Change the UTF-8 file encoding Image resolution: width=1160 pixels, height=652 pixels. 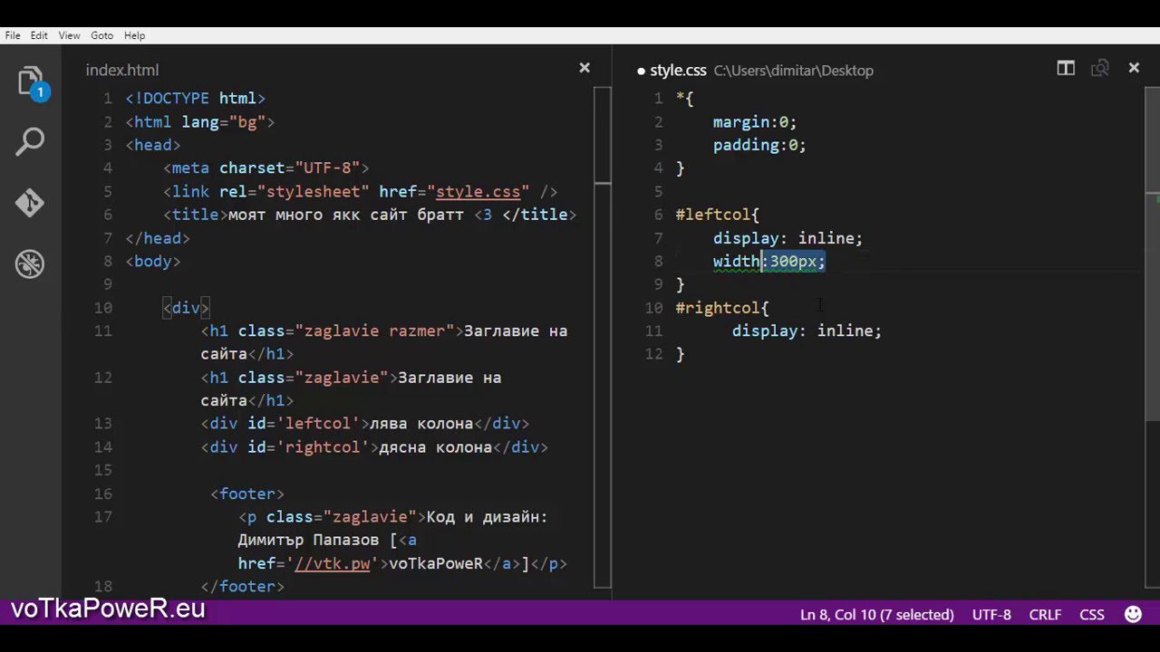pos(991,614)
